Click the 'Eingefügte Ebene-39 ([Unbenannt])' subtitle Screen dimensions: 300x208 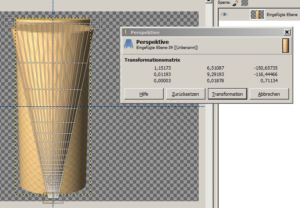click(x=167, y=47)
